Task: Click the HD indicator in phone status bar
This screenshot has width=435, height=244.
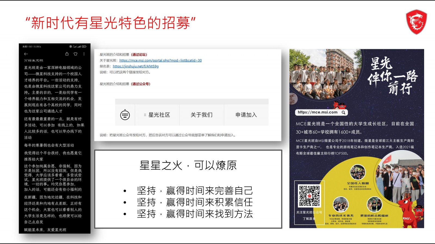Action: pyautogui.click(x=71, y=47)
